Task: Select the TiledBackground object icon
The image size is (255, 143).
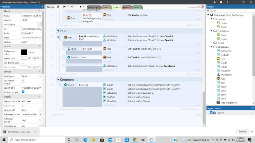Action: click(218, 102)
